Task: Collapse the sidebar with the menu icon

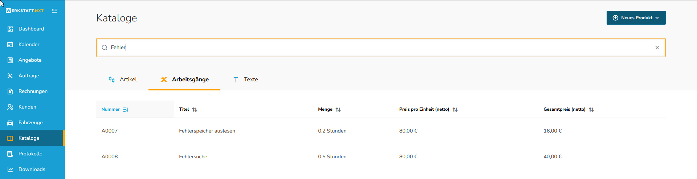Action: point(55,11)
